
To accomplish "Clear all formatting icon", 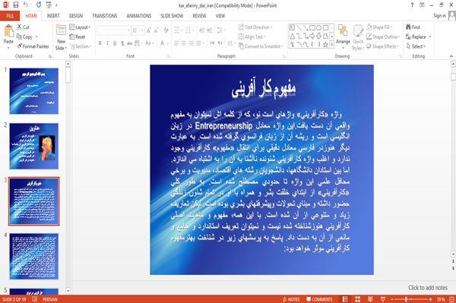I will pos(166,30).
